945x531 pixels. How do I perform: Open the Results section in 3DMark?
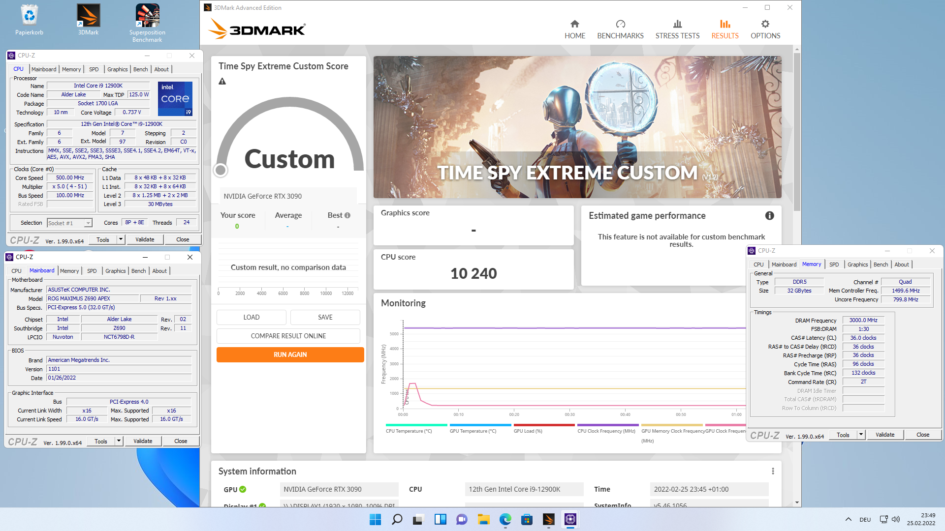click(x=724, y=29)
